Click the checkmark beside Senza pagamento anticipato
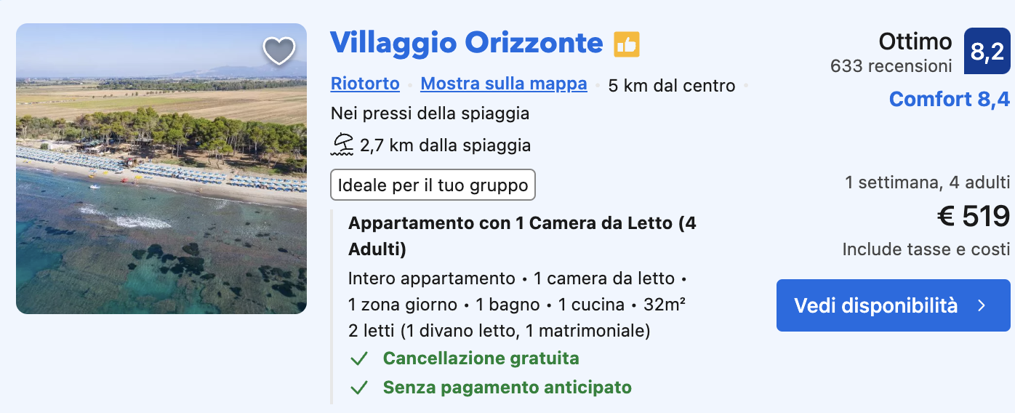Image resolution: width=1015 pixels, height=413 pixels. 359,388
